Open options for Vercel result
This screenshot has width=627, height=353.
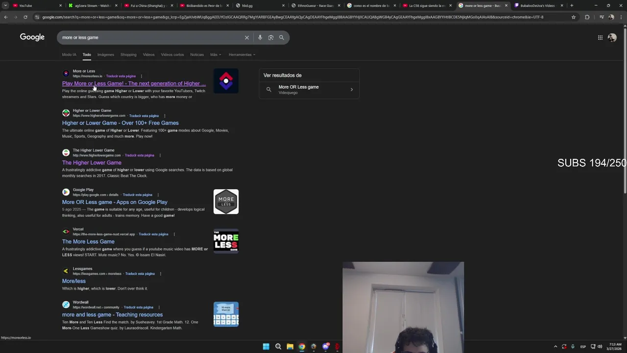pos(174,234)
